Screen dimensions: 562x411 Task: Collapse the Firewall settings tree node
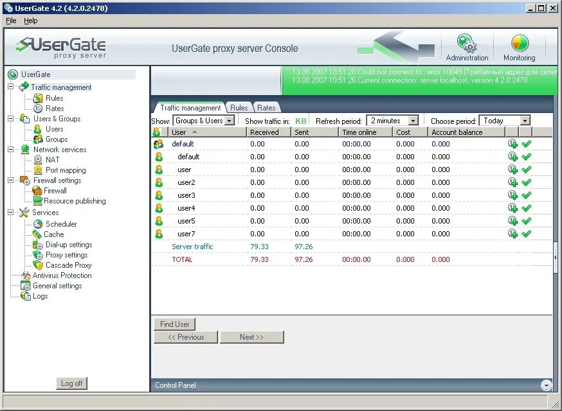[11, 180]
